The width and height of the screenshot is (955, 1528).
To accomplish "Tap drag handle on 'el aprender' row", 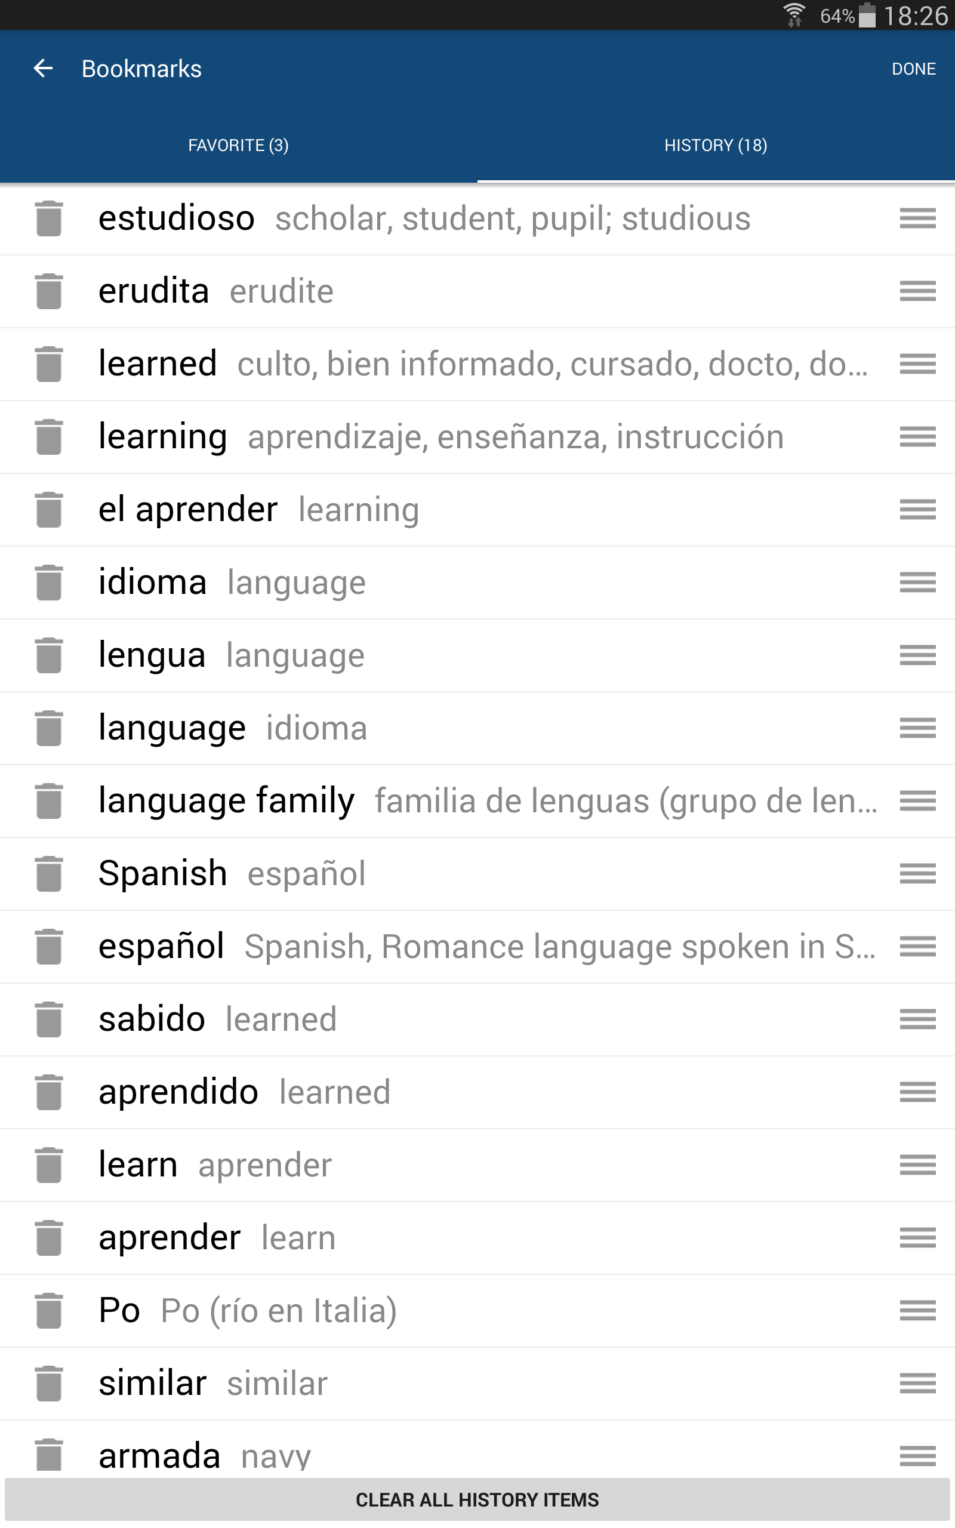I will click(x=917, y=510).
